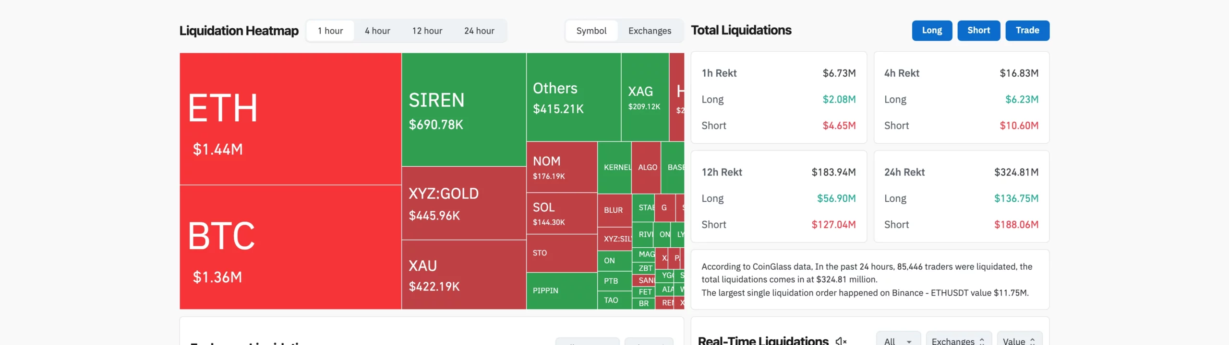
Task: Click the red ETH heatmap tile
Action: pos(290,119)
